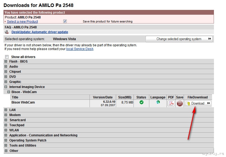The width and height of the screenshot is (226, 157).
Task: Collapse the Internal Imaging Device category
Action: [6, 87]
